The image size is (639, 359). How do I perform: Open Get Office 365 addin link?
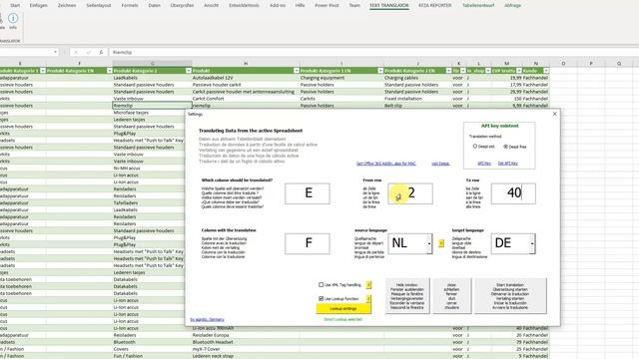tap(386, 164)
